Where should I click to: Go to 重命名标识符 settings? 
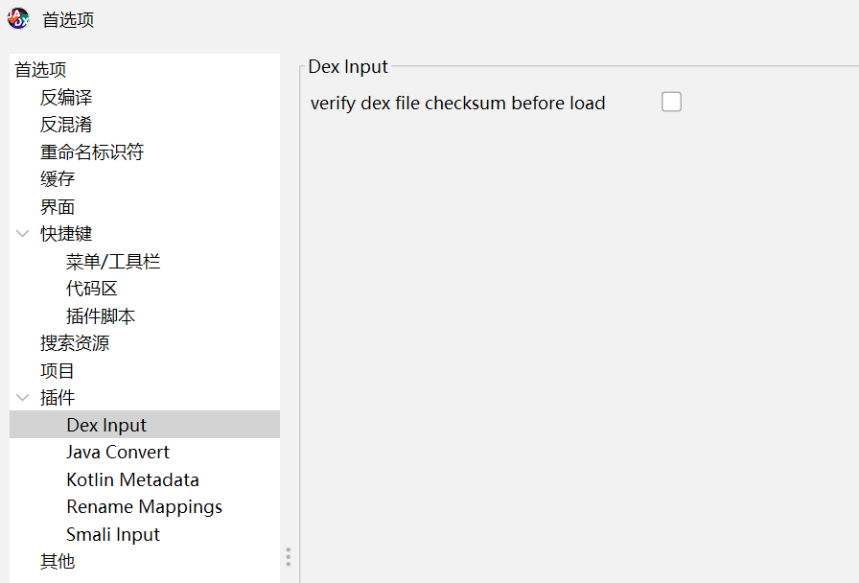(x=92, y=152)
